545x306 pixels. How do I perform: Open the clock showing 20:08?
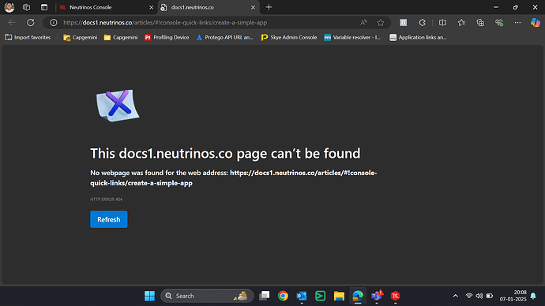click(513, 296)
